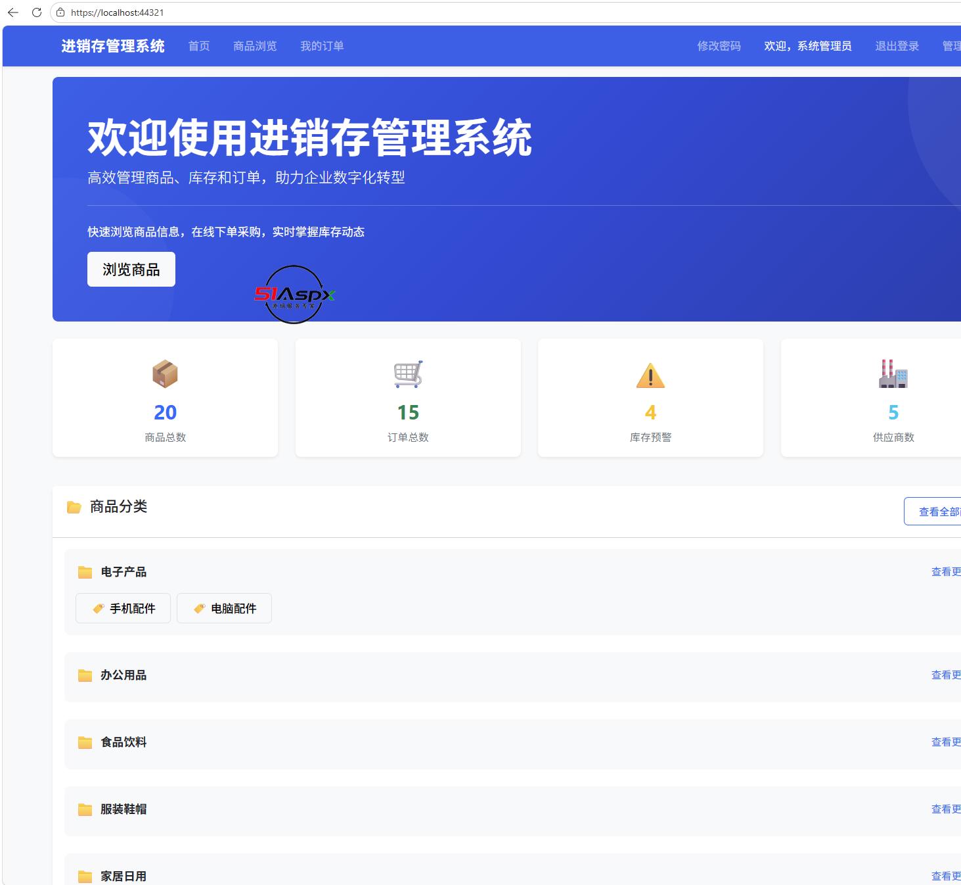Click the number 5 in supplier card

tap(893, 412)
